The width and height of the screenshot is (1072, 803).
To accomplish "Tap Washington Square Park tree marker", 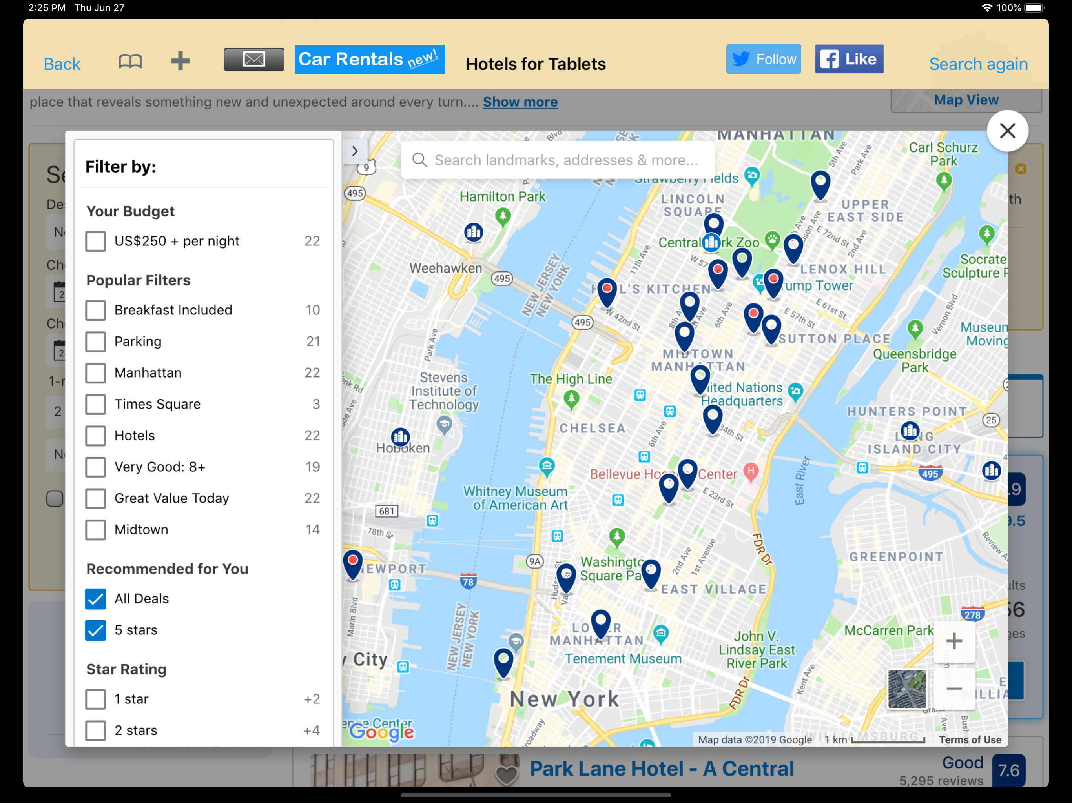I will click(616, 538).
